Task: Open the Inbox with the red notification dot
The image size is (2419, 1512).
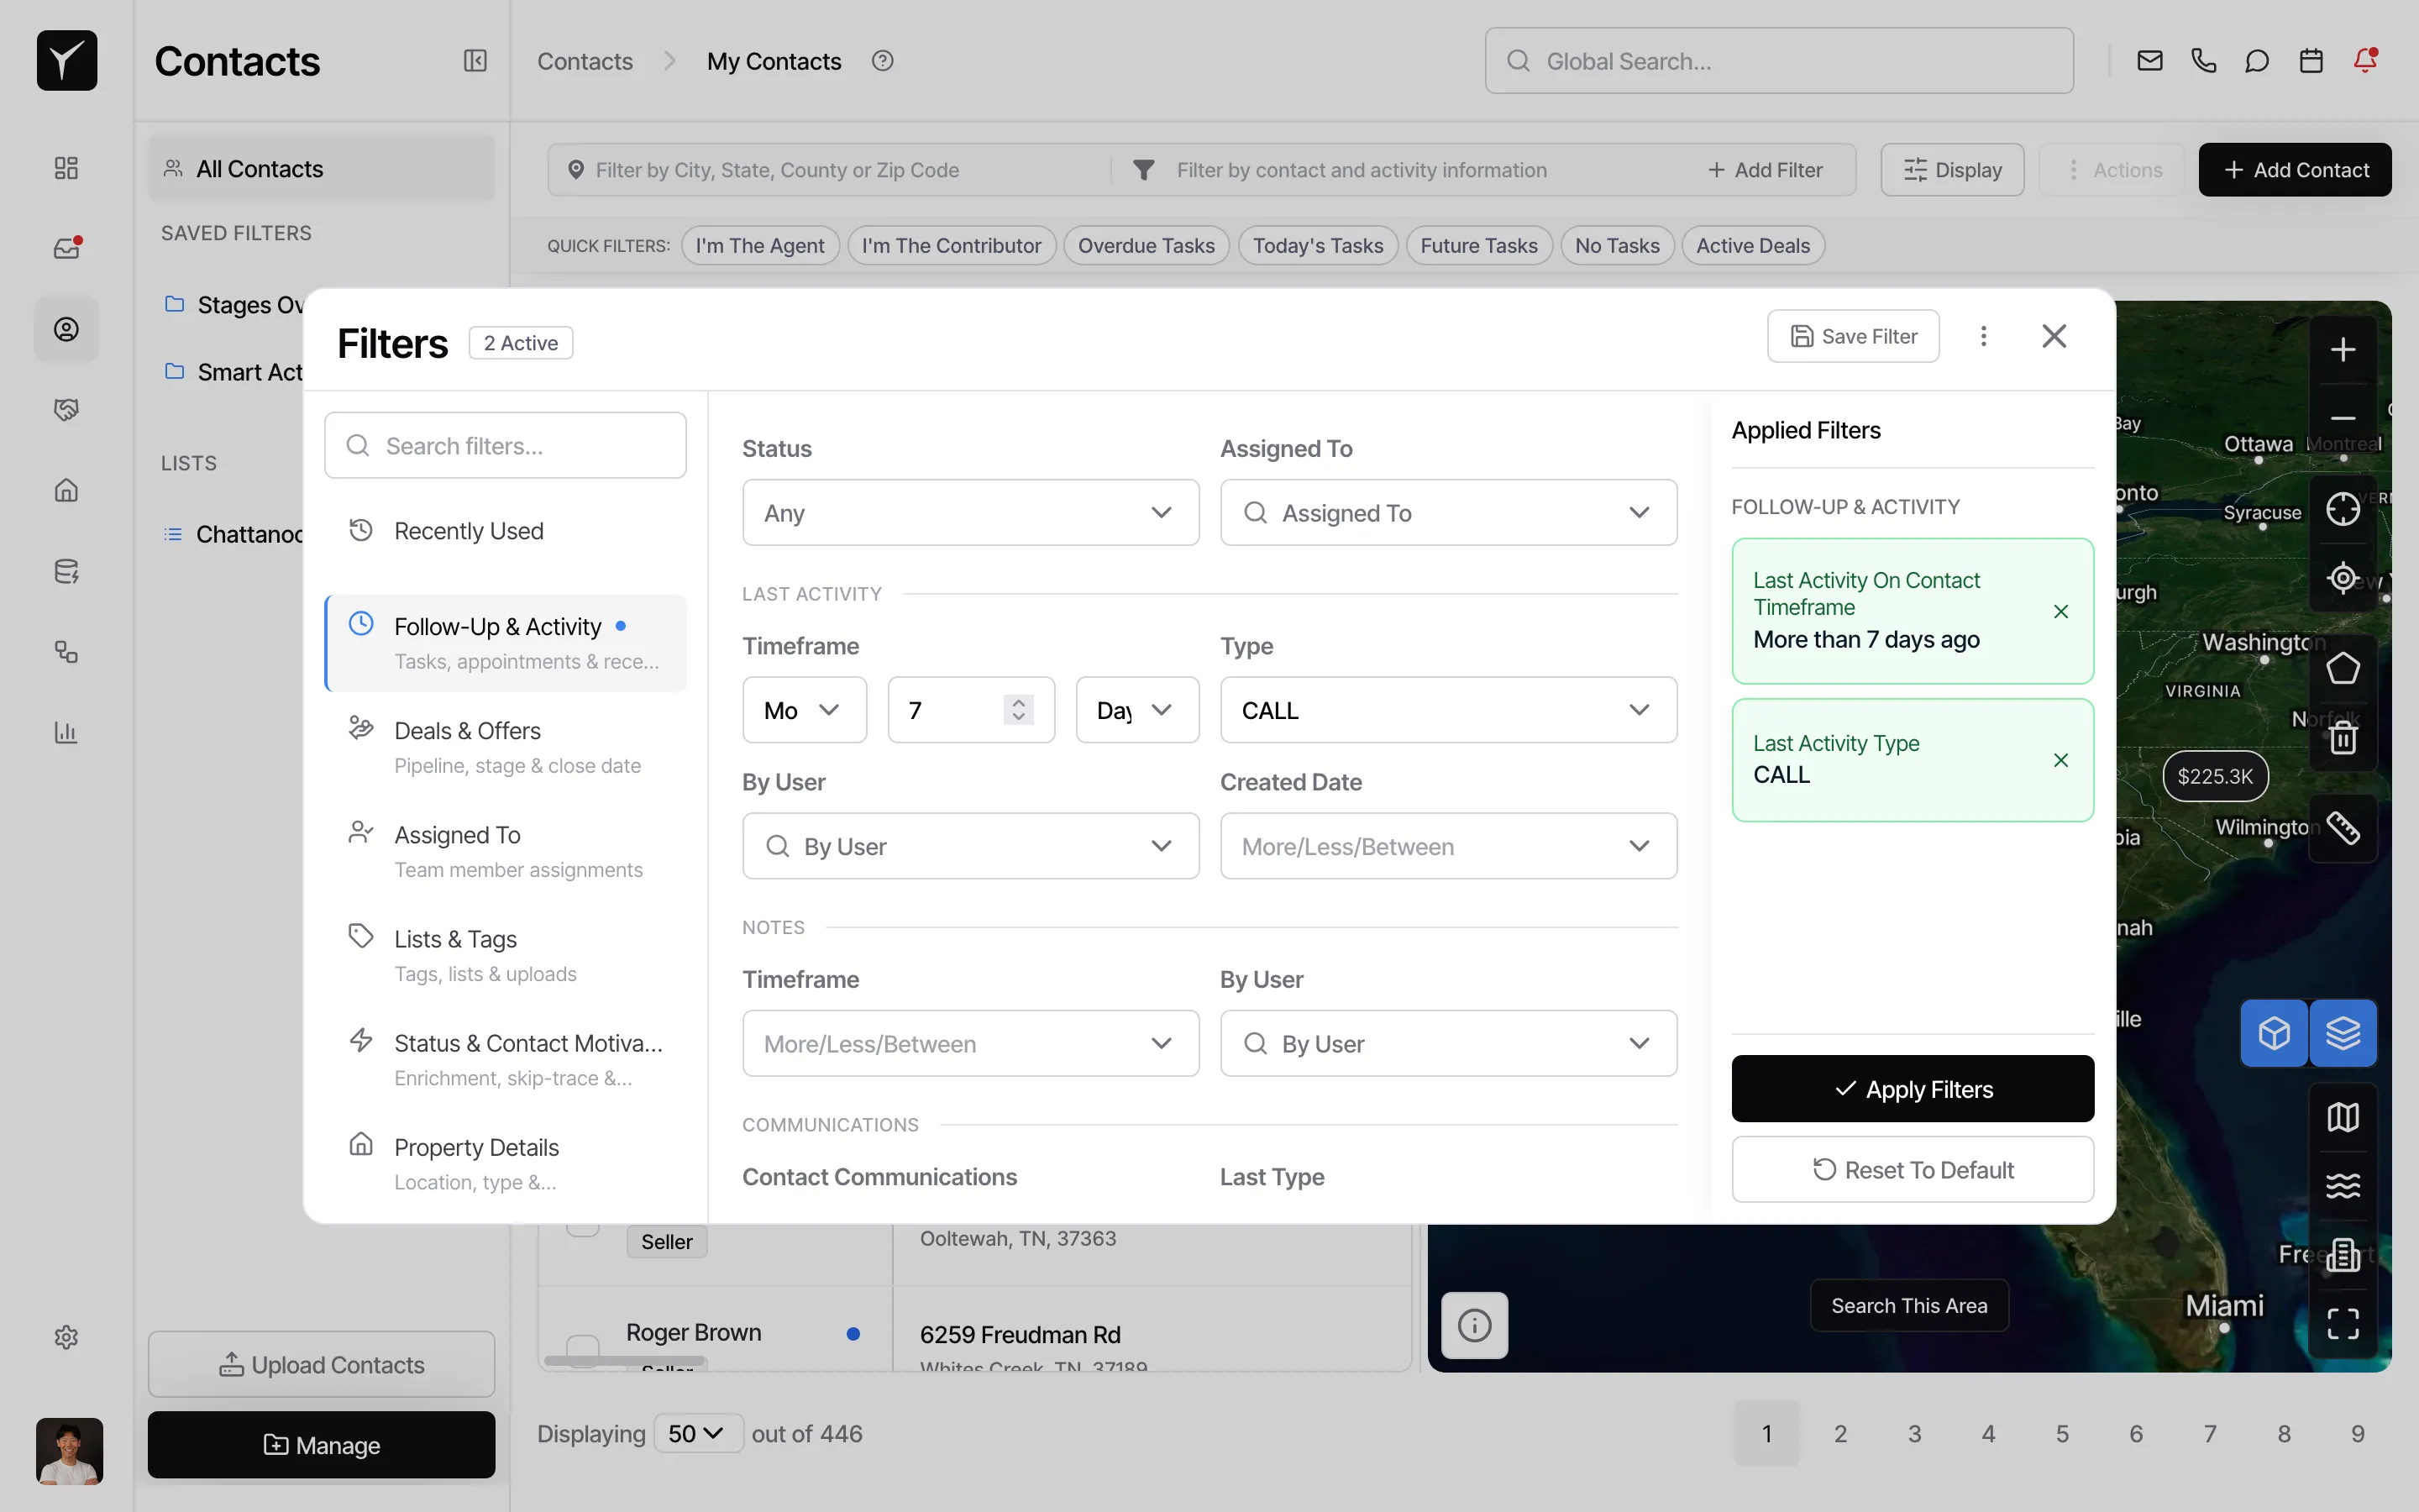Action: [x=67, y=247]
